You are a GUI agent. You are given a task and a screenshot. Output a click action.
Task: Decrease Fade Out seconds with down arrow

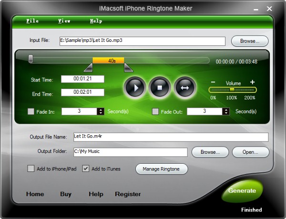[226, 113]
